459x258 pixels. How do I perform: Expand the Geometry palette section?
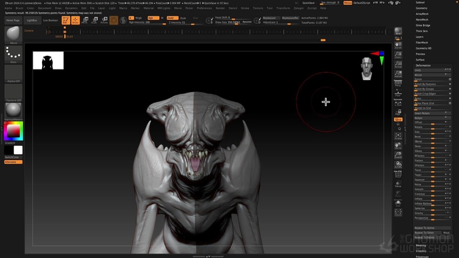pos(421,8)
